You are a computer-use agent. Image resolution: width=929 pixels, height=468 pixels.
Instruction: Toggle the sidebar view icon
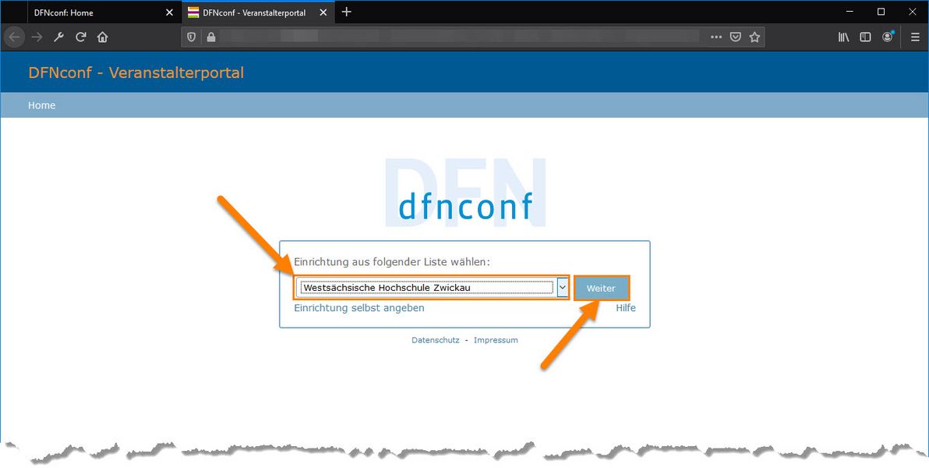(x=866, y=37)
